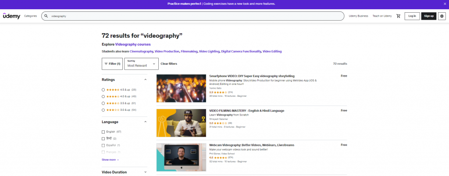
Task: Tick the Español language checkbox
Action: 103,145
